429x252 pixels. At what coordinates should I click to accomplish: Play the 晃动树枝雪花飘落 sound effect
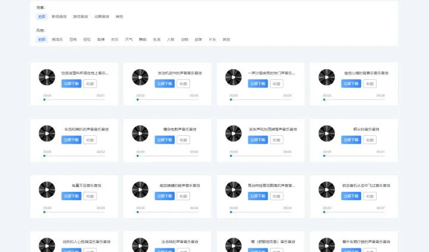click(x=234, y=189)
